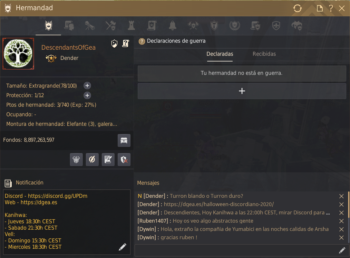
Task: Click the guild info scroll icon near name
Action: pyautogui.click(x=126, y=43)
